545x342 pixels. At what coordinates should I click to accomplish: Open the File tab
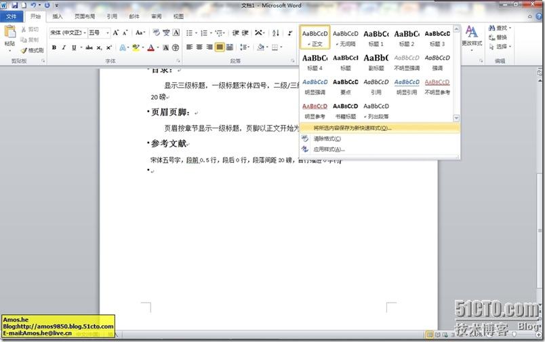pos(12,16)
